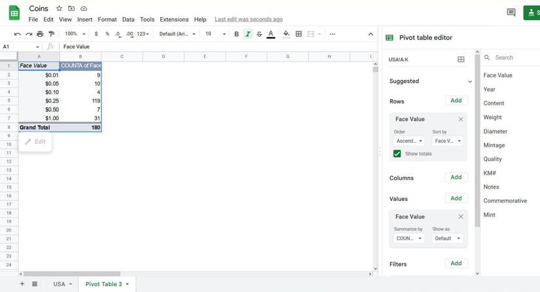Undo the last action

pyautogui.click(x=17, y=34)
